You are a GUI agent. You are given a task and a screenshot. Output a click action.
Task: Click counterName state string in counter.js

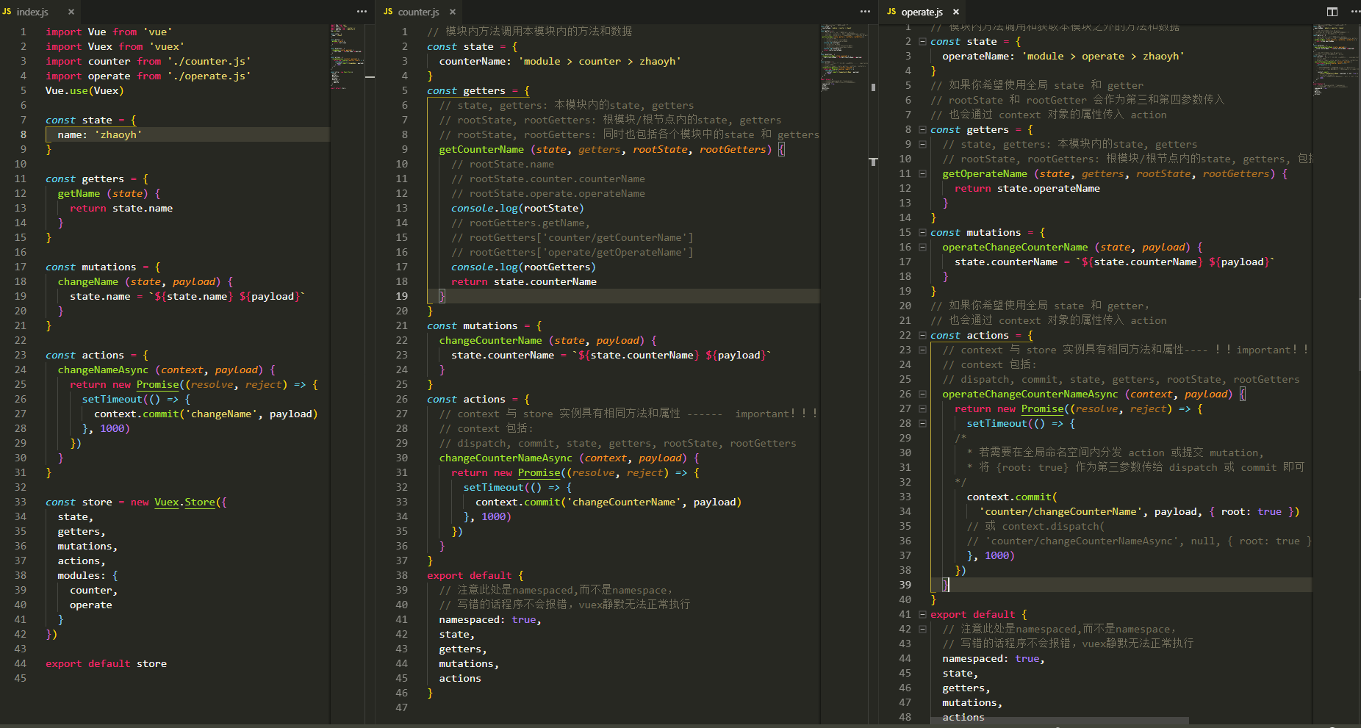[x=600, y=61]
